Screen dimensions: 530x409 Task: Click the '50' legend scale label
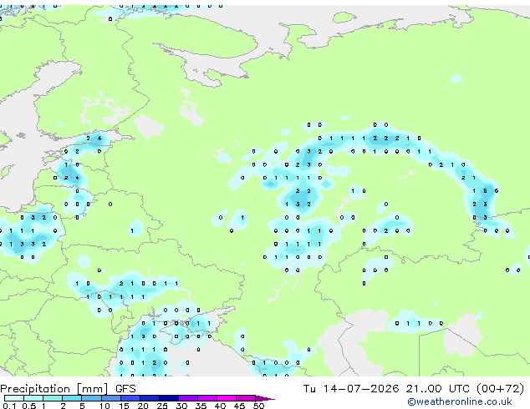(x=258, y=406)
